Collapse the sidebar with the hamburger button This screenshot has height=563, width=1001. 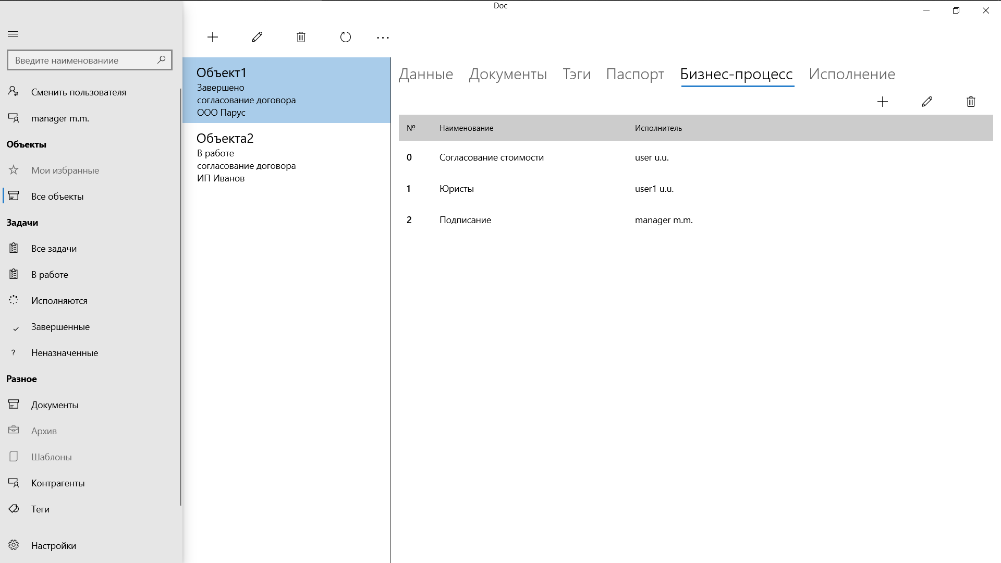(13, 34)
